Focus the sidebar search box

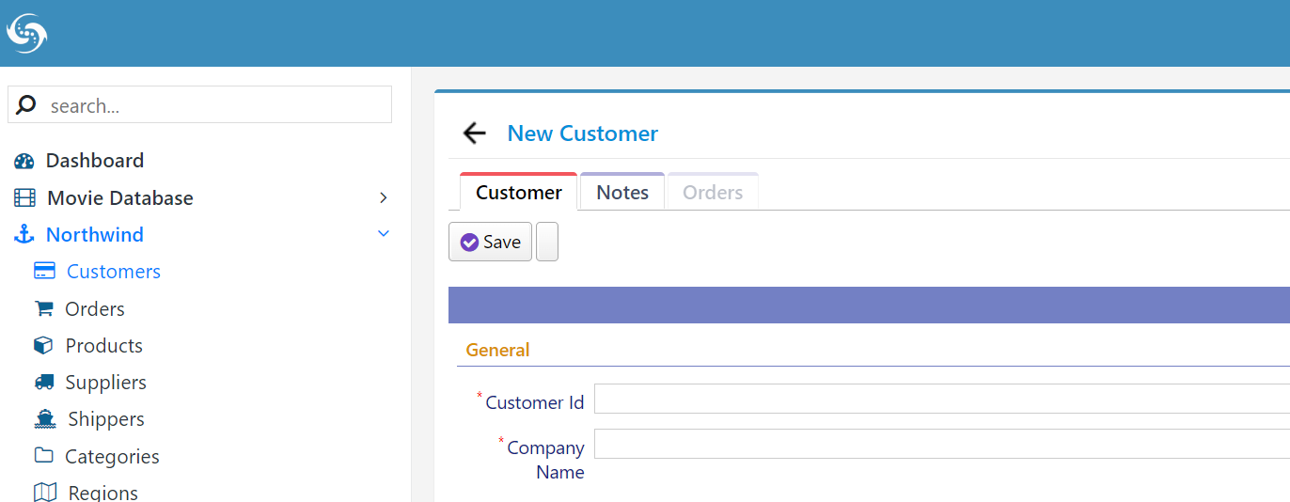click(199, 105)
